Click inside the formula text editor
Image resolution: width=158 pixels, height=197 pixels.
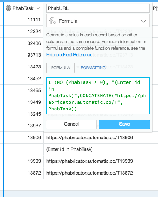click(98, 96)
